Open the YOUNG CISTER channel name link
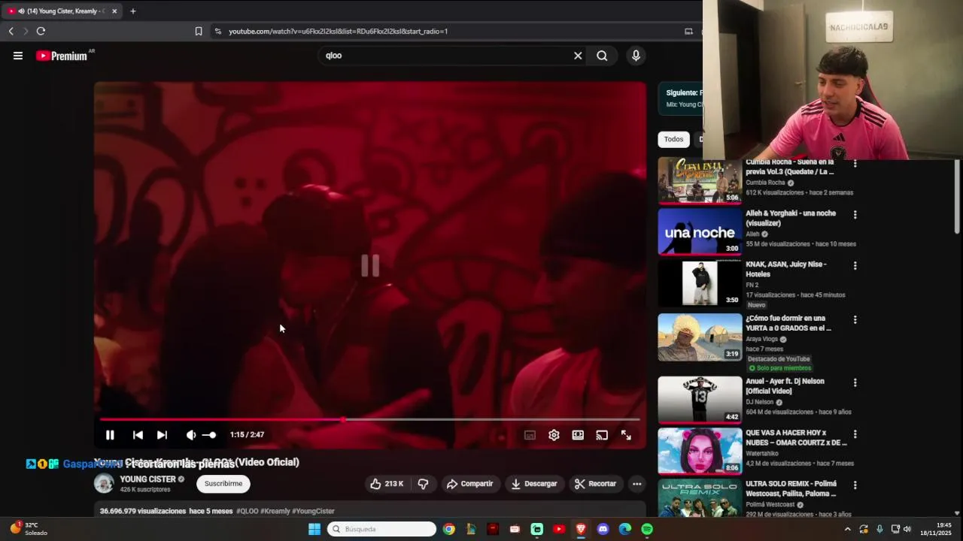 pyautogui.click(x=147, y=479)
